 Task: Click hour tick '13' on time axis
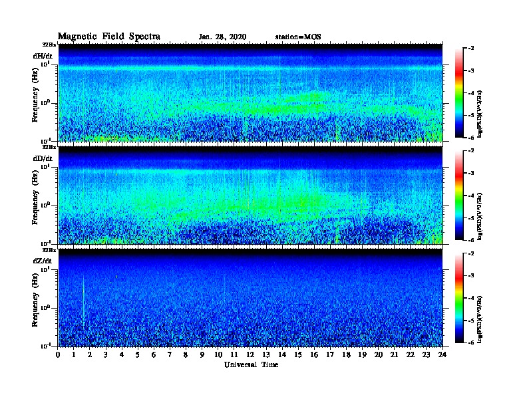(266, 355)
